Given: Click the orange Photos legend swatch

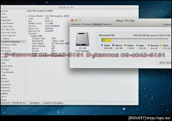Looking at the screenshot, I should (x=125, y=45).
